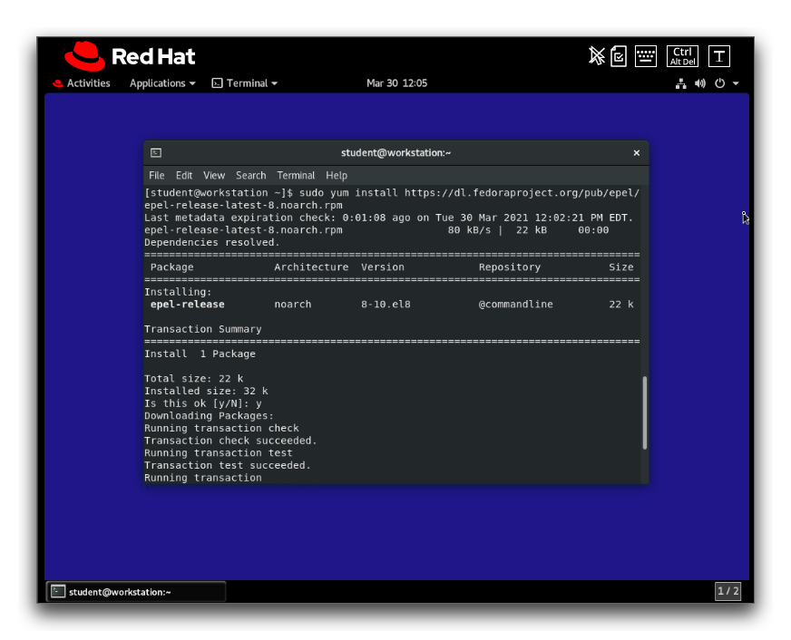Click the 'Repository' column header
The width and height of the screenshot is (791, 640).
coord(510,267)
